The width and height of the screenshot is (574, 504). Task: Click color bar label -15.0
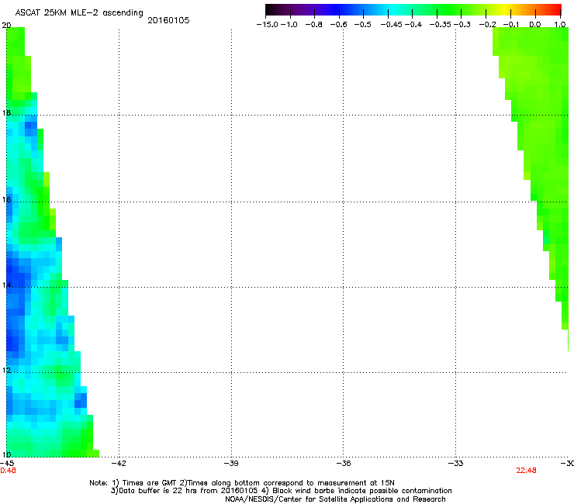click(x=268, y=25)
